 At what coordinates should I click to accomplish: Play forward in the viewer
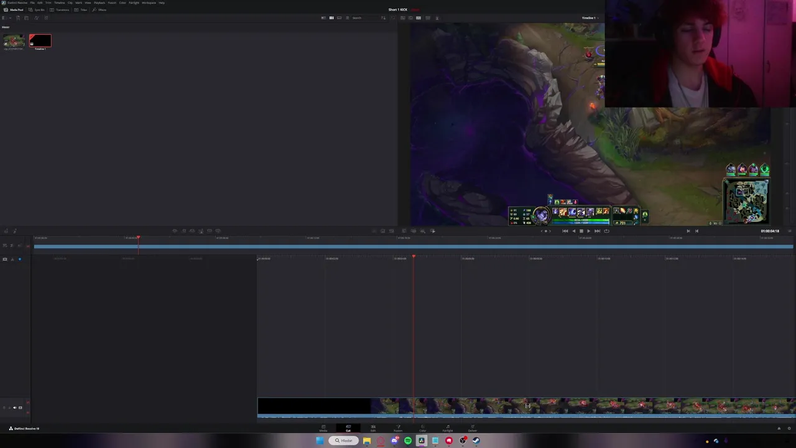(x=589, y=231)
